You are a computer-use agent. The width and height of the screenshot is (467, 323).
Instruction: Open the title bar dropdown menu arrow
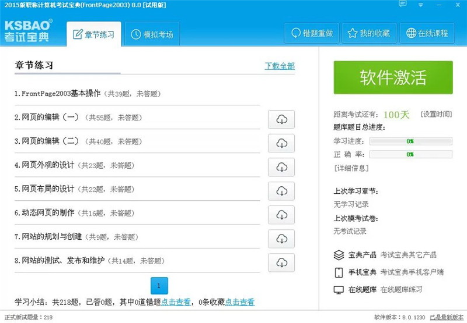(420, 5)
